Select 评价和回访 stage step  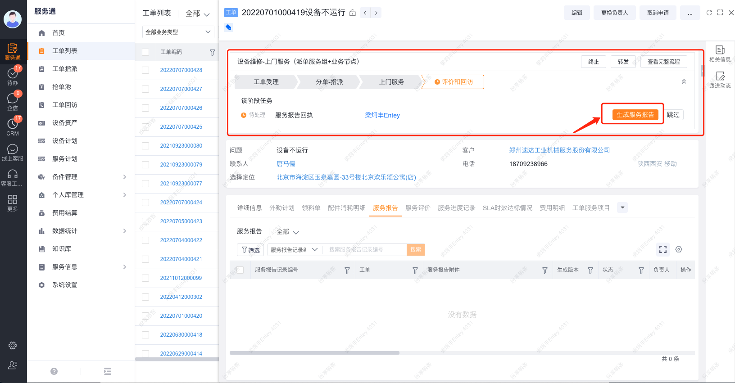453,82
